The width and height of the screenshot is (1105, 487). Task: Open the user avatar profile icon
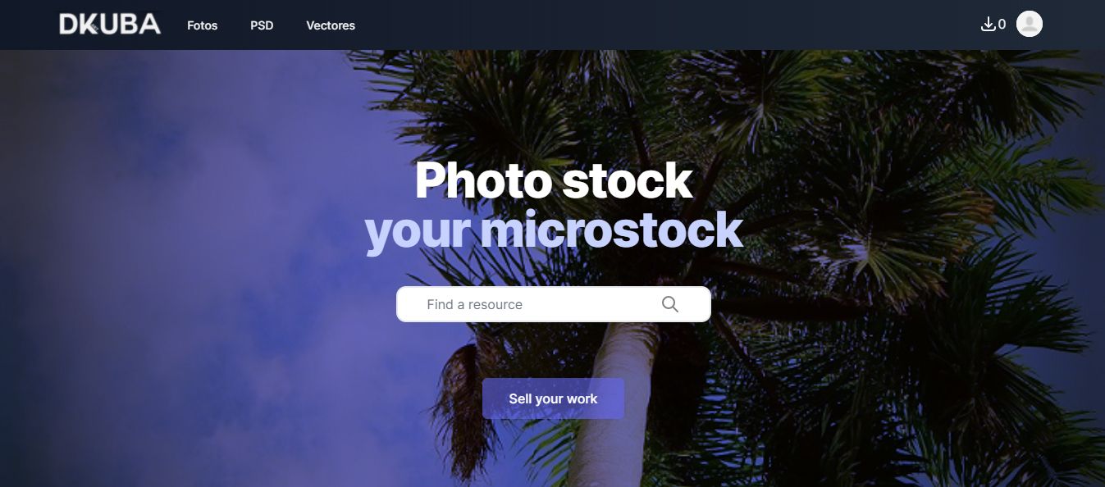(x=1030, y=24)
